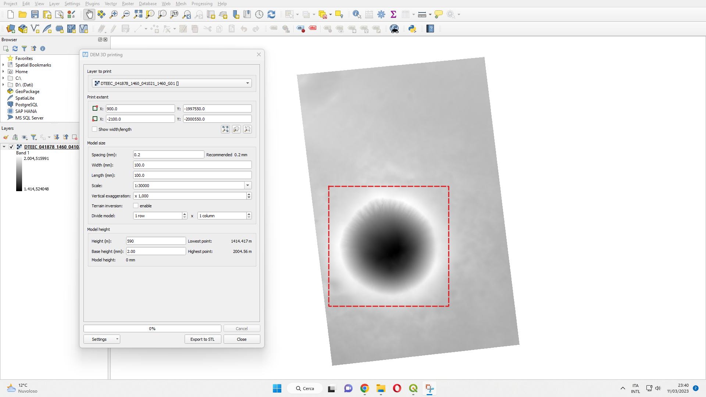Click the Spacing (mm) input field

click(168, 154)
